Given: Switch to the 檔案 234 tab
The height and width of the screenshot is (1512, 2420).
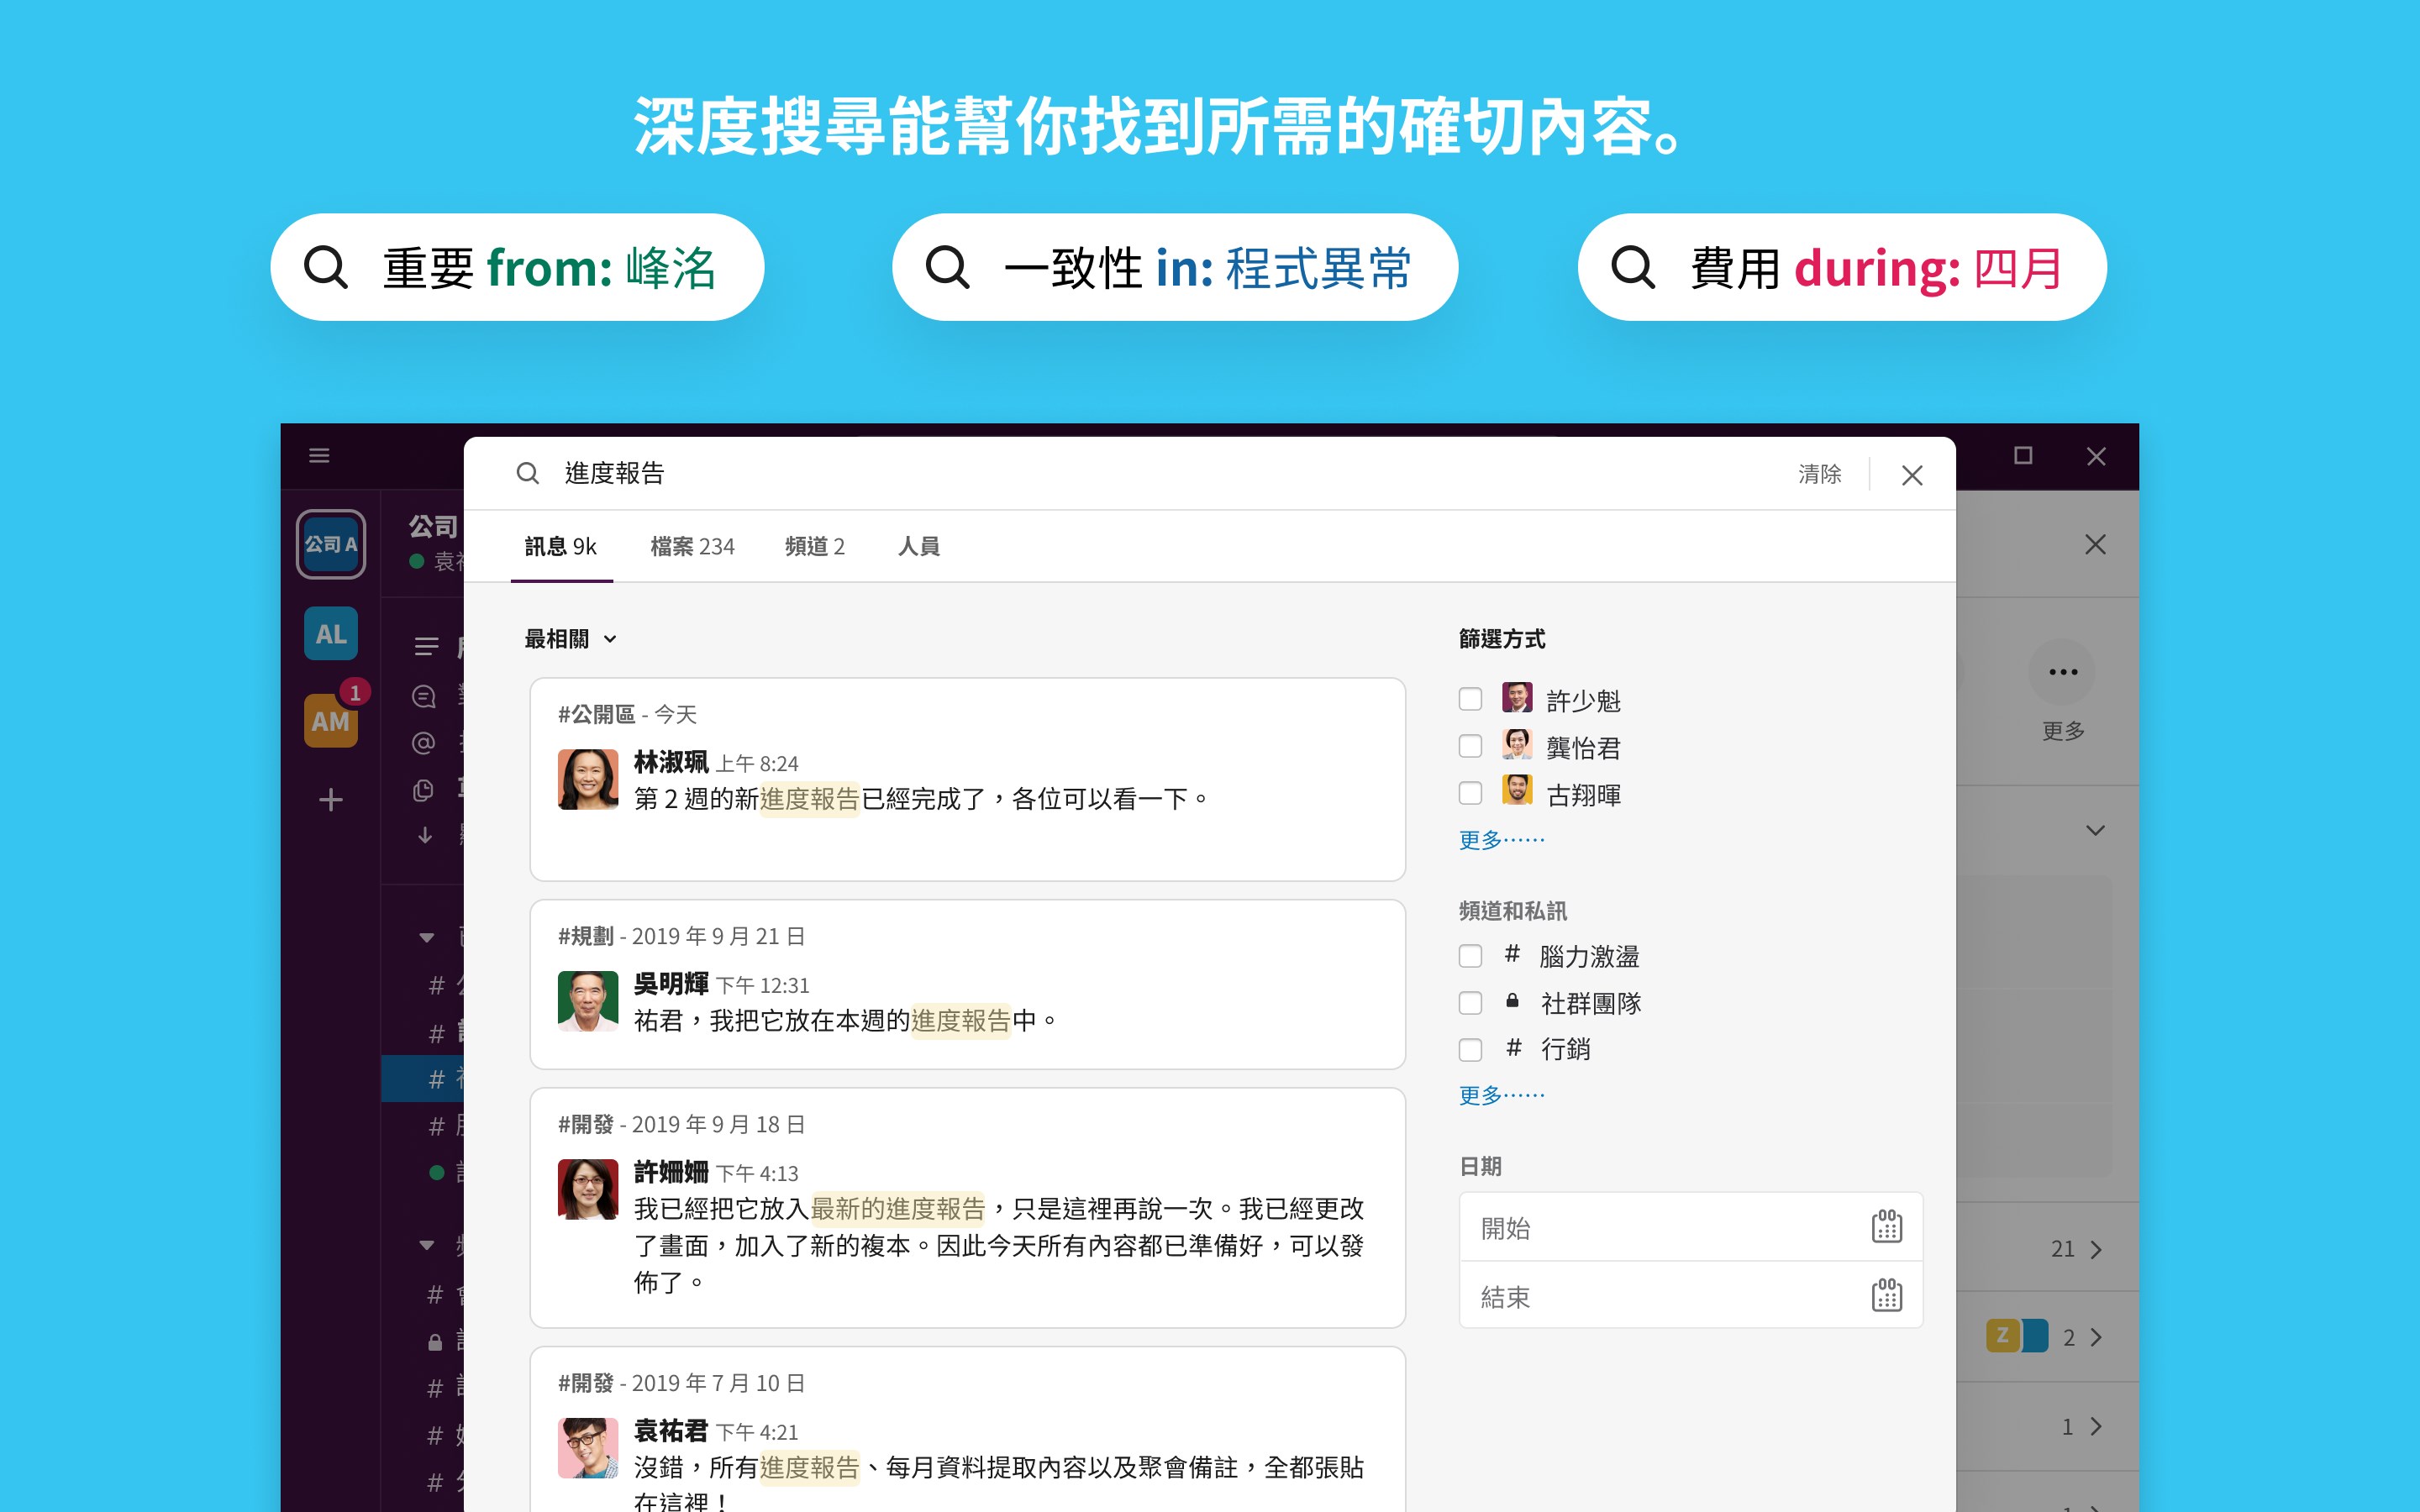Looking at the screenshot, I should point(692,546).
